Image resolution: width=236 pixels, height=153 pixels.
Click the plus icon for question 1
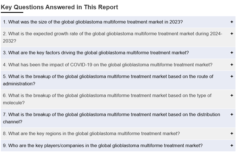click(232, 22)
